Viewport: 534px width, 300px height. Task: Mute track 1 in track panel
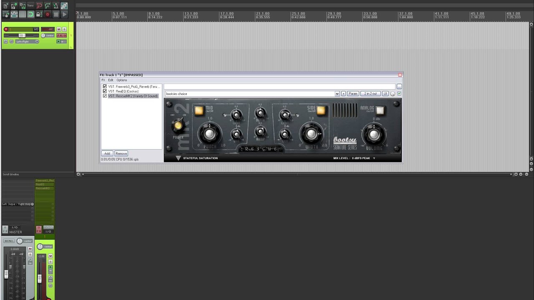(x=59, y=29)
